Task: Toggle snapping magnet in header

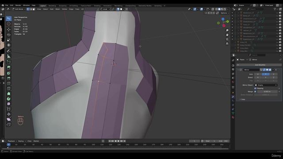Action: click(x=118, y=9)
